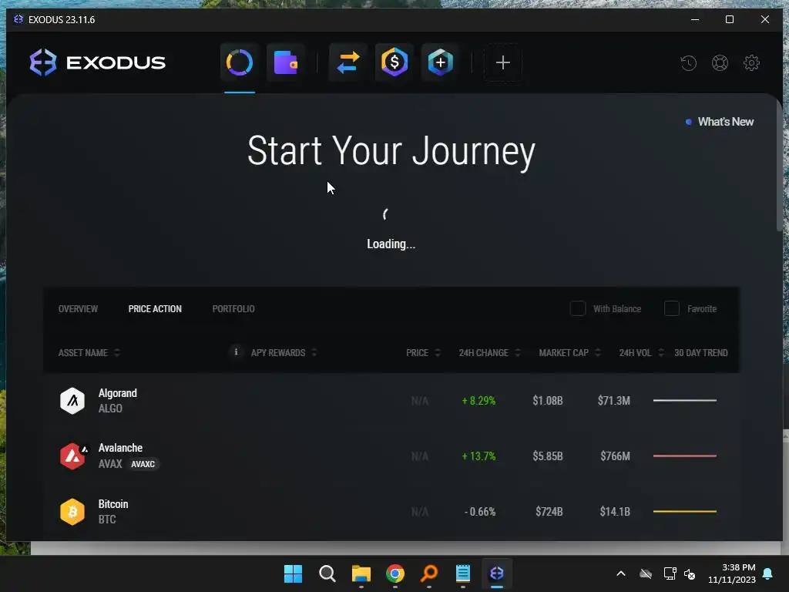This screenshot has width=789, height=592.
Task: Open the Settings gear icon
Action: (751, 63)
